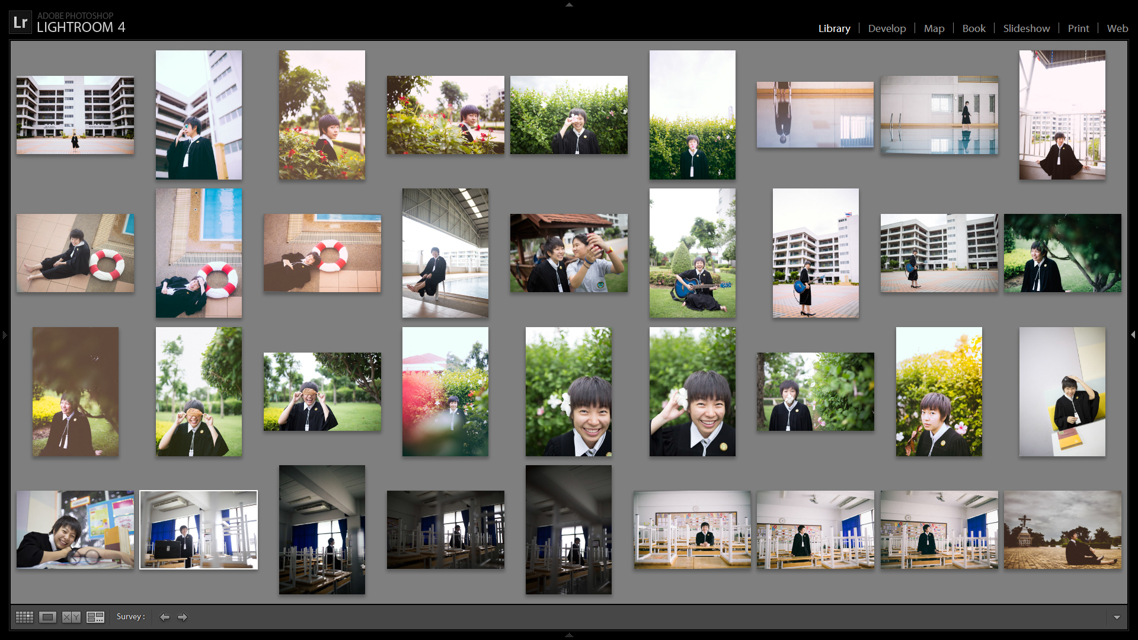Switch to Compare XY view icon
The image size is (1138, 640).
pyautogui.click(x=71, y=617)
